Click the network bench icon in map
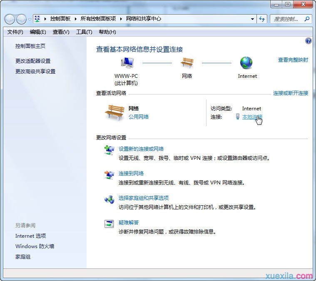Image resolution: width=316 pixels, height=281 pixels. tap(187, 63)
